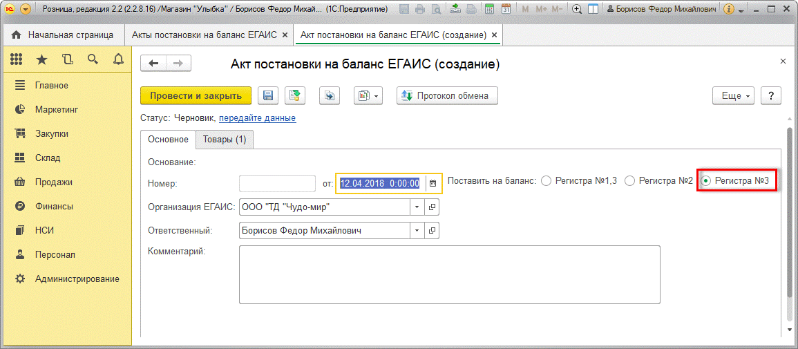Expand the Ответственный dropdown arrow
This screenshot has height=349, width=798.
pyautogui.click(x=417, y=230)
